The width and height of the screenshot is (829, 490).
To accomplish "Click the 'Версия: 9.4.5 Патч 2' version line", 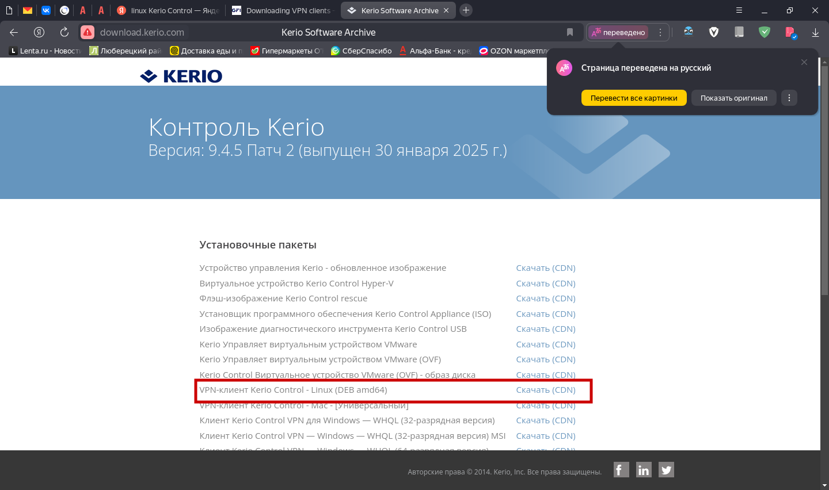I will [328, 151].
